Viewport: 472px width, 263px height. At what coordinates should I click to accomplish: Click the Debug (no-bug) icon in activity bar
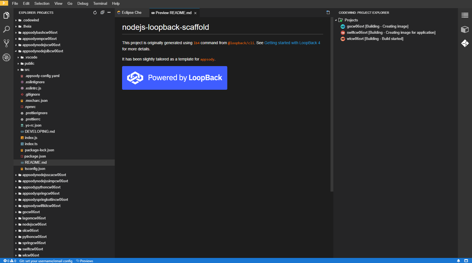(6, 57)
